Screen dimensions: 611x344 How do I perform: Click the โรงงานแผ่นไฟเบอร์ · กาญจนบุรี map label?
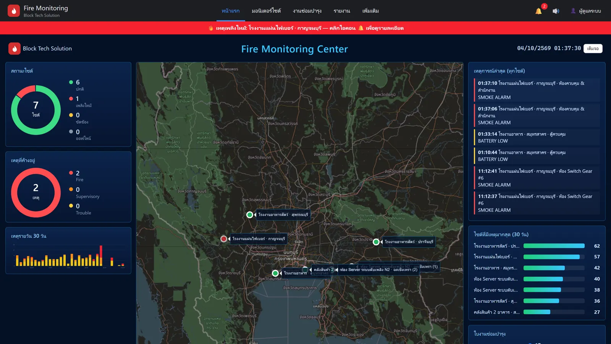point(259,239)
